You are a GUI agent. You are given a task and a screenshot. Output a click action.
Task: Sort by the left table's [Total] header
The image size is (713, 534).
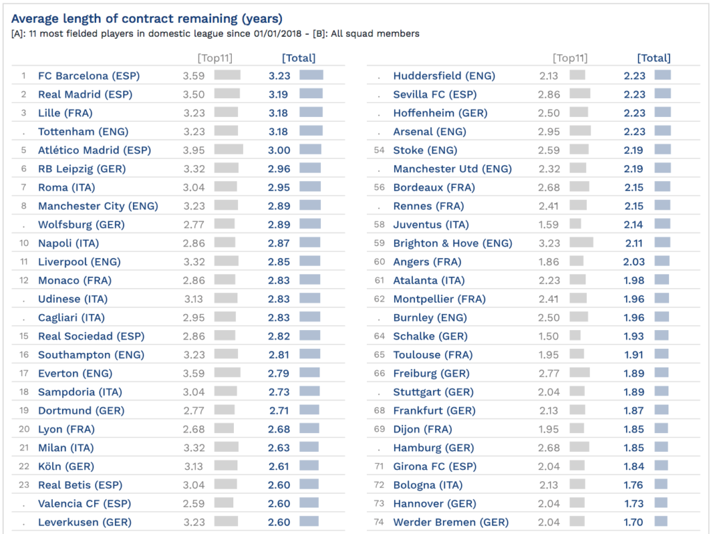click(298, 58)
